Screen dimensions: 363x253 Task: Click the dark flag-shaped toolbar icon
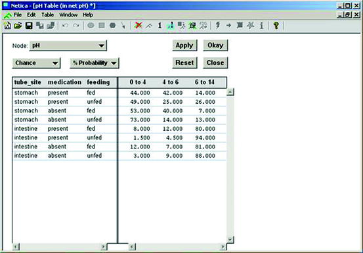(x=240, y=25)
